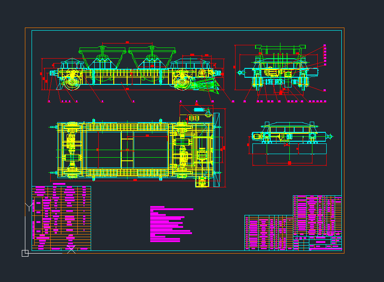Image resolution: width=384 pixels, height=282 pixels.
Task: Select the UCS Y-axis indicator
Action: pyautogui.click(x=29, y=207)
